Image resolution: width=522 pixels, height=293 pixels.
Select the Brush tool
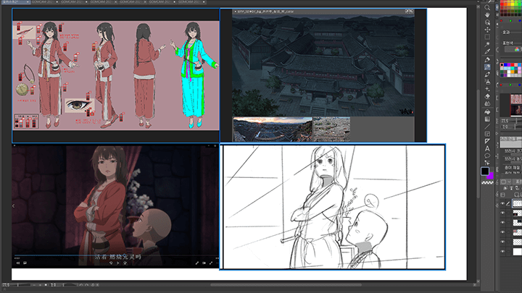487,75
